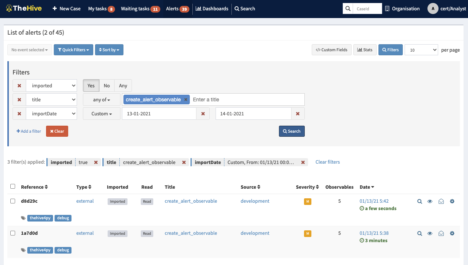Open the per page count dropdown
Viewport: 468px width, 265px height.
coord(421,49)
